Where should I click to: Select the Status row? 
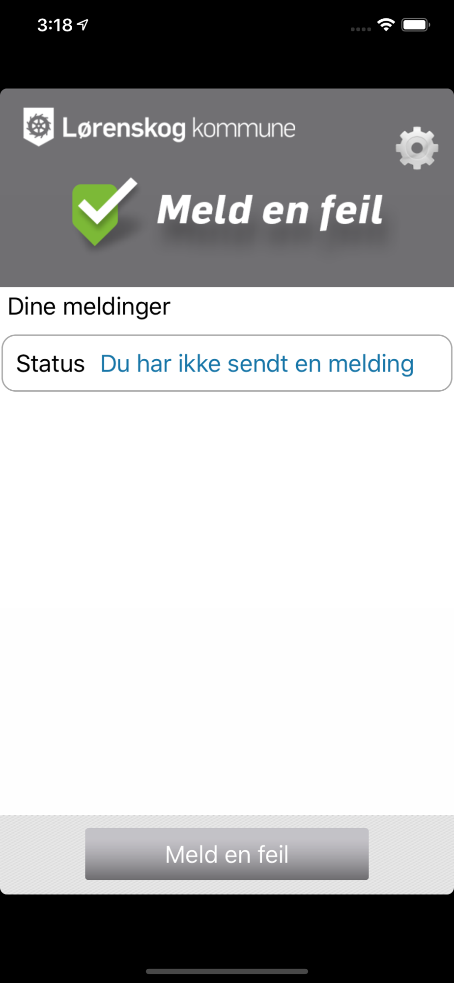(227, 363)
